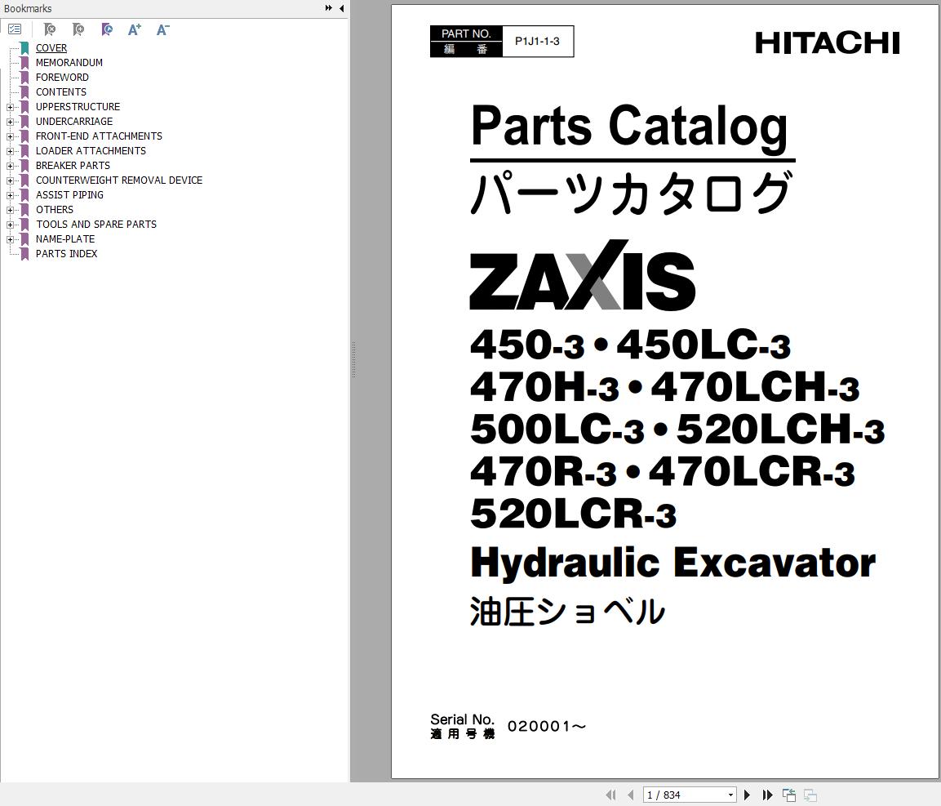Select the UPPERSTRUCTURE bookmark label

(x=78, y=107)
